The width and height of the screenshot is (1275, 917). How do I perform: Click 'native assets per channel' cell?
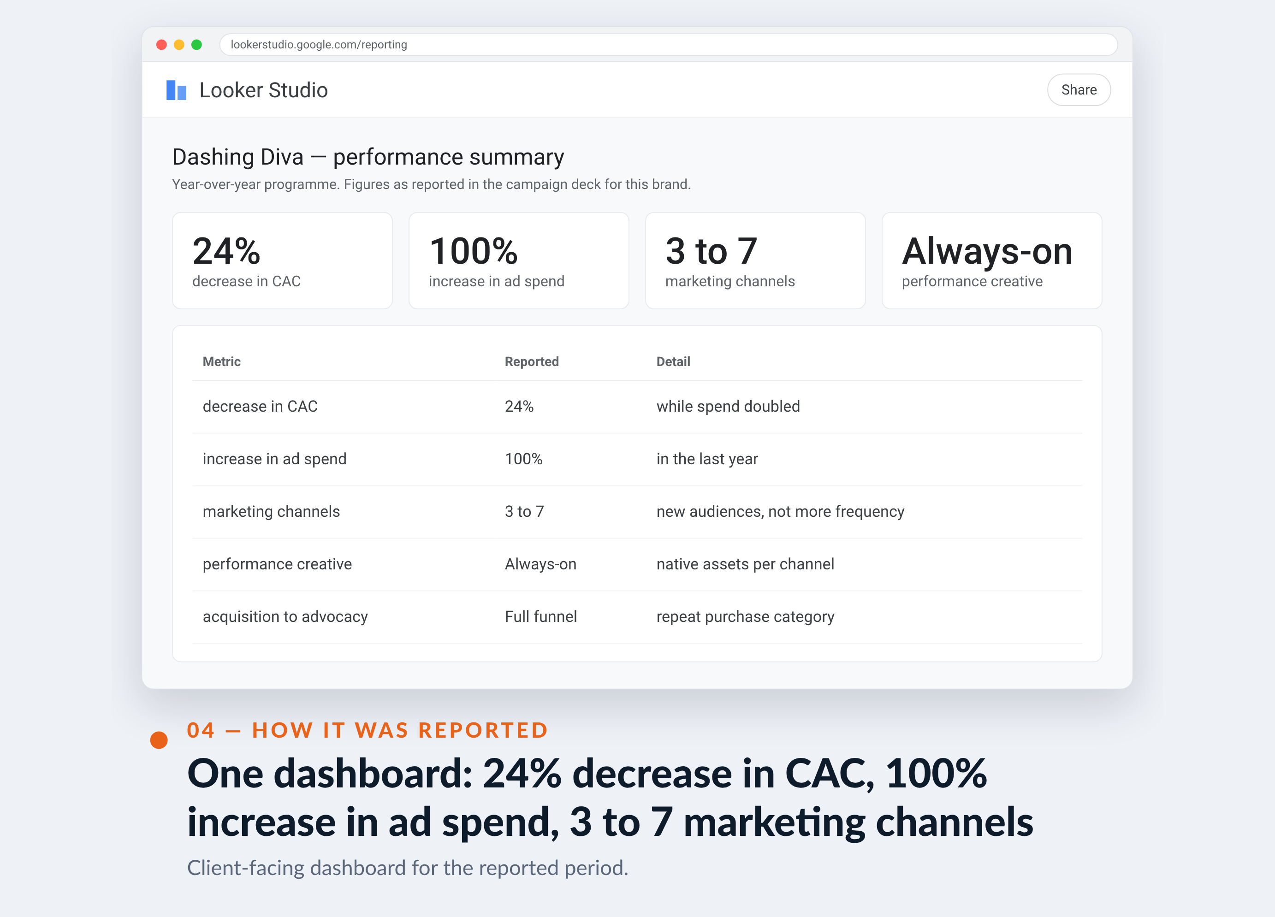[x=745, y=564]
